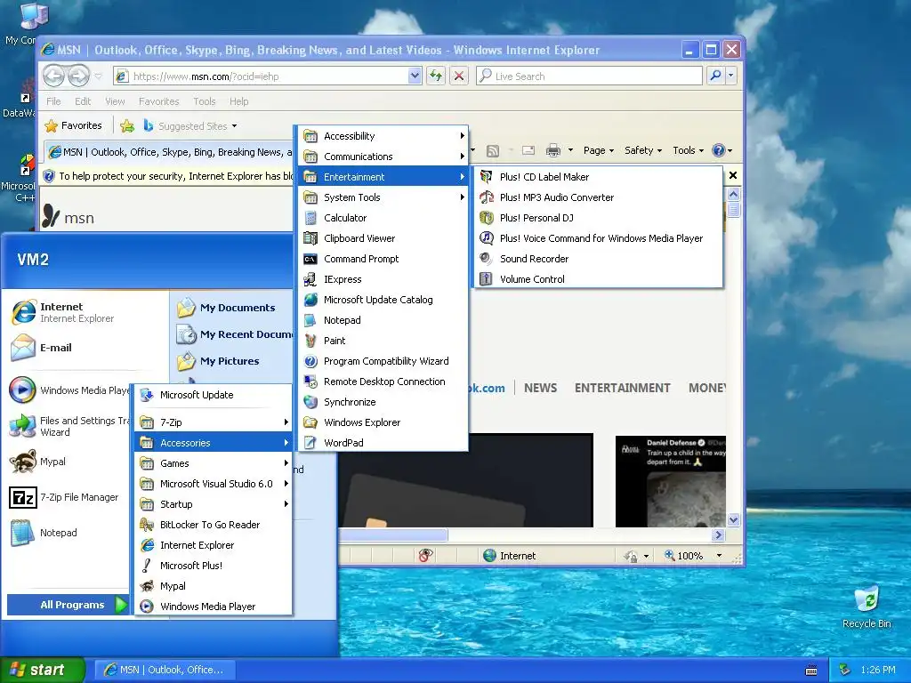Open the IE File menu
The height and width of the screenshot is (683, 911).
53,101
